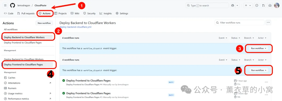Open pull requests icon in header
The width and height of the screenshot is (282, 101).
(263, 5)
